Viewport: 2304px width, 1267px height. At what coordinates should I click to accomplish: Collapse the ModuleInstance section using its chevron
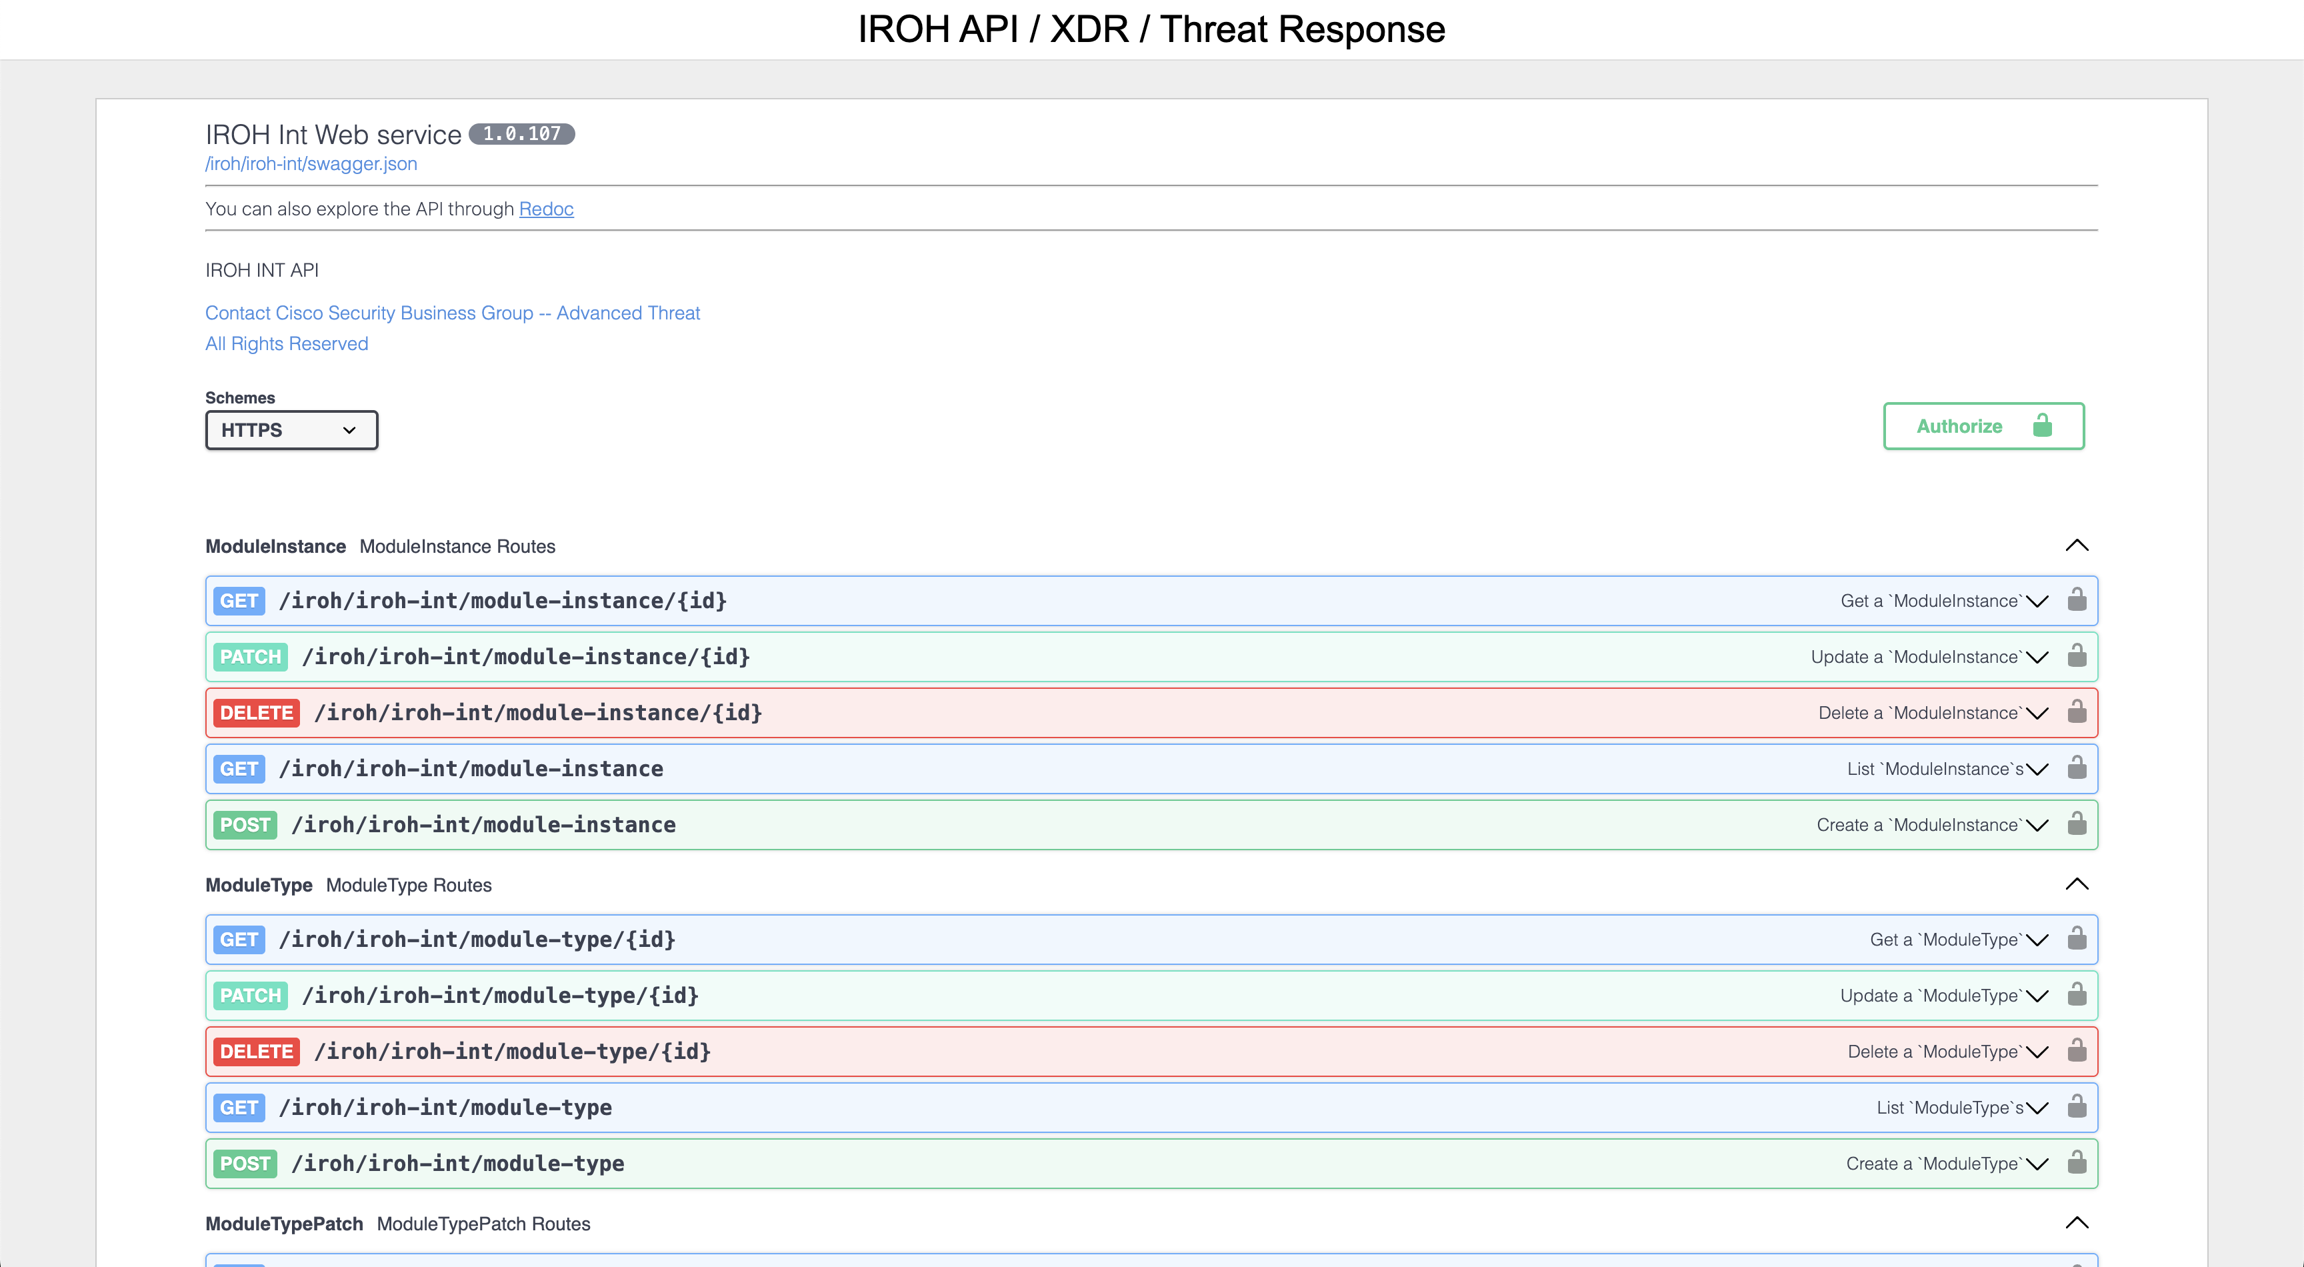pyautogui.click(x=2078, y=546)
